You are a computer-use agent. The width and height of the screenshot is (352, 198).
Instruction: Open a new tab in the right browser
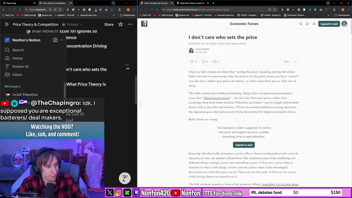pyautogui.click(x=214, y=3)
